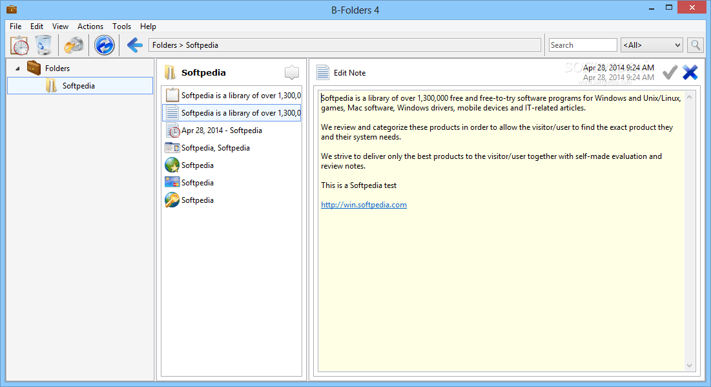This screenshot has height=387, width=711.
Task: Select the first blank-page note item icon
Action: [x=172, y=95]
